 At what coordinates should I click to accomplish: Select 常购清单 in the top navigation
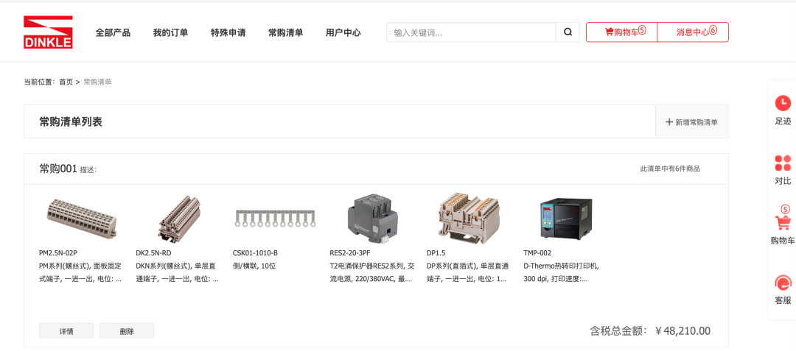point(286,33)
